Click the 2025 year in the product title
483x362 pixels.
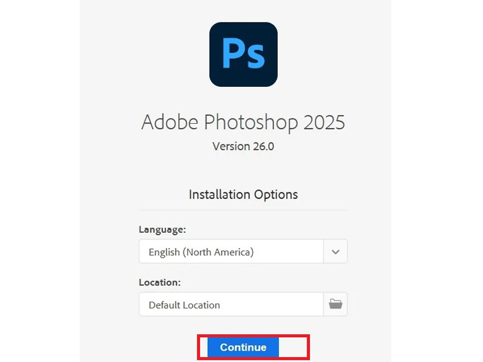324,122
